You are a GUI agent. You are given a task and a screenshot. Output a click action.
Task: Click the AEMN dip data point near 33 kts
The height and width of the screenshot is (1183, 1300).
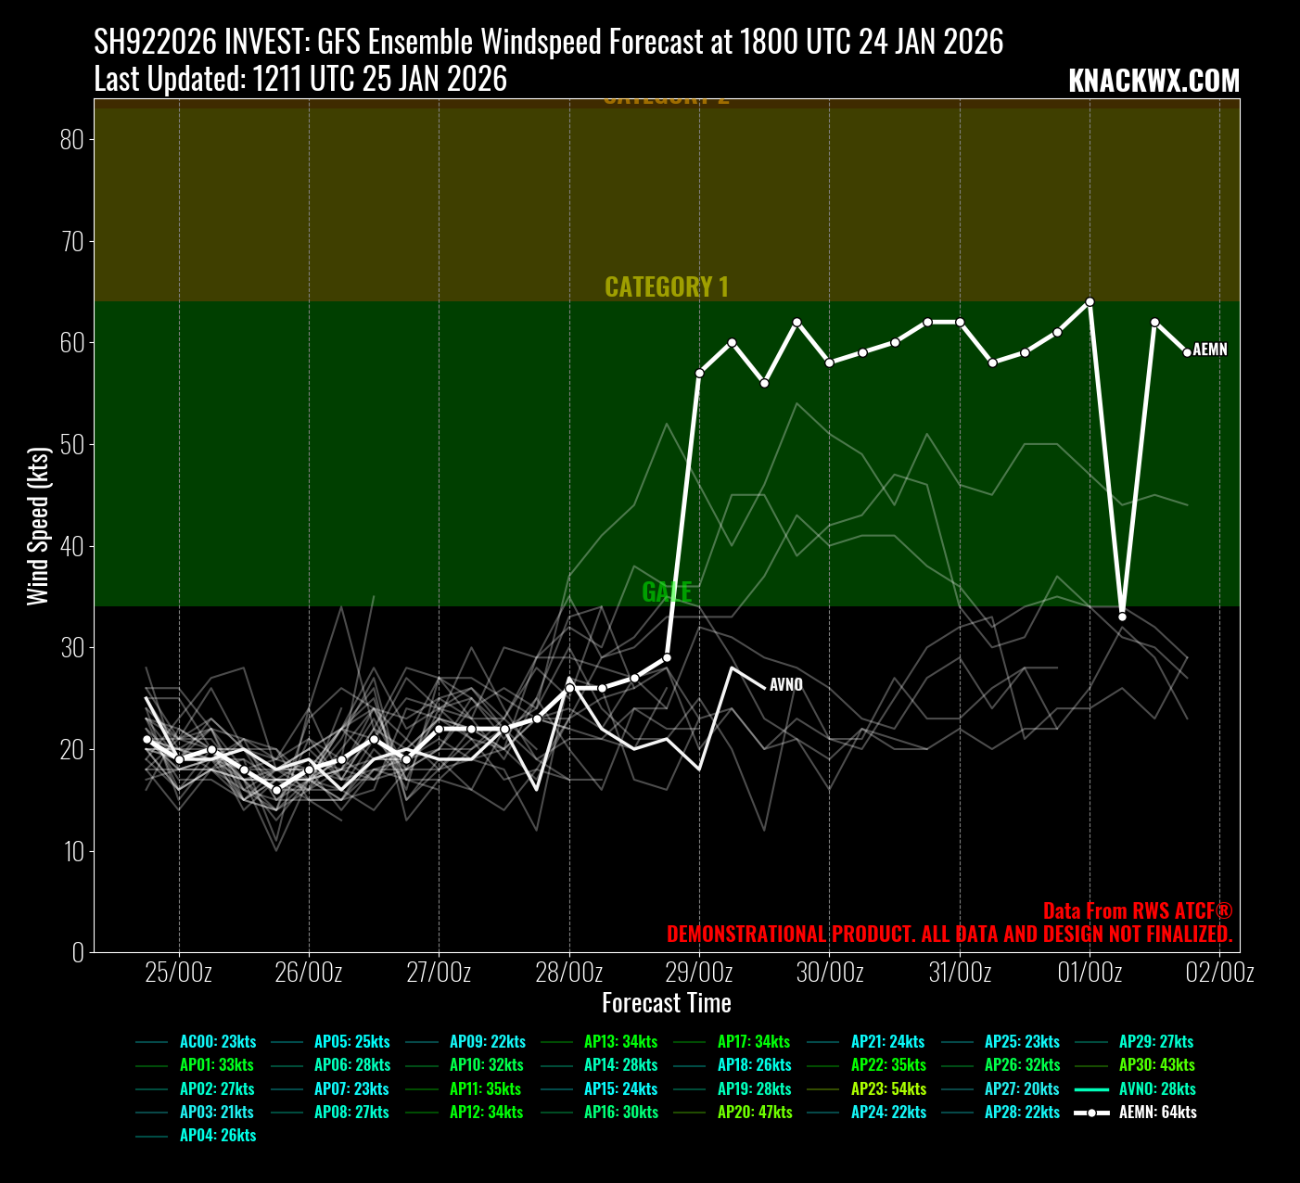coord(1122,617)
